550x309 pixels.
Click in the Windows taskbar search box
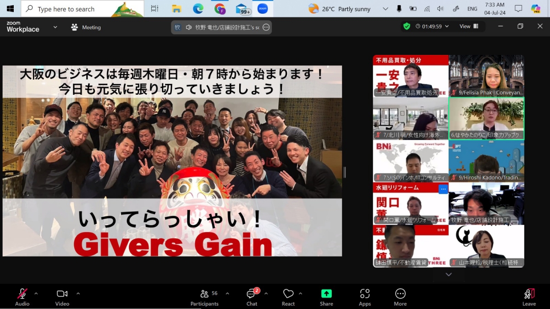click(82, 9)
